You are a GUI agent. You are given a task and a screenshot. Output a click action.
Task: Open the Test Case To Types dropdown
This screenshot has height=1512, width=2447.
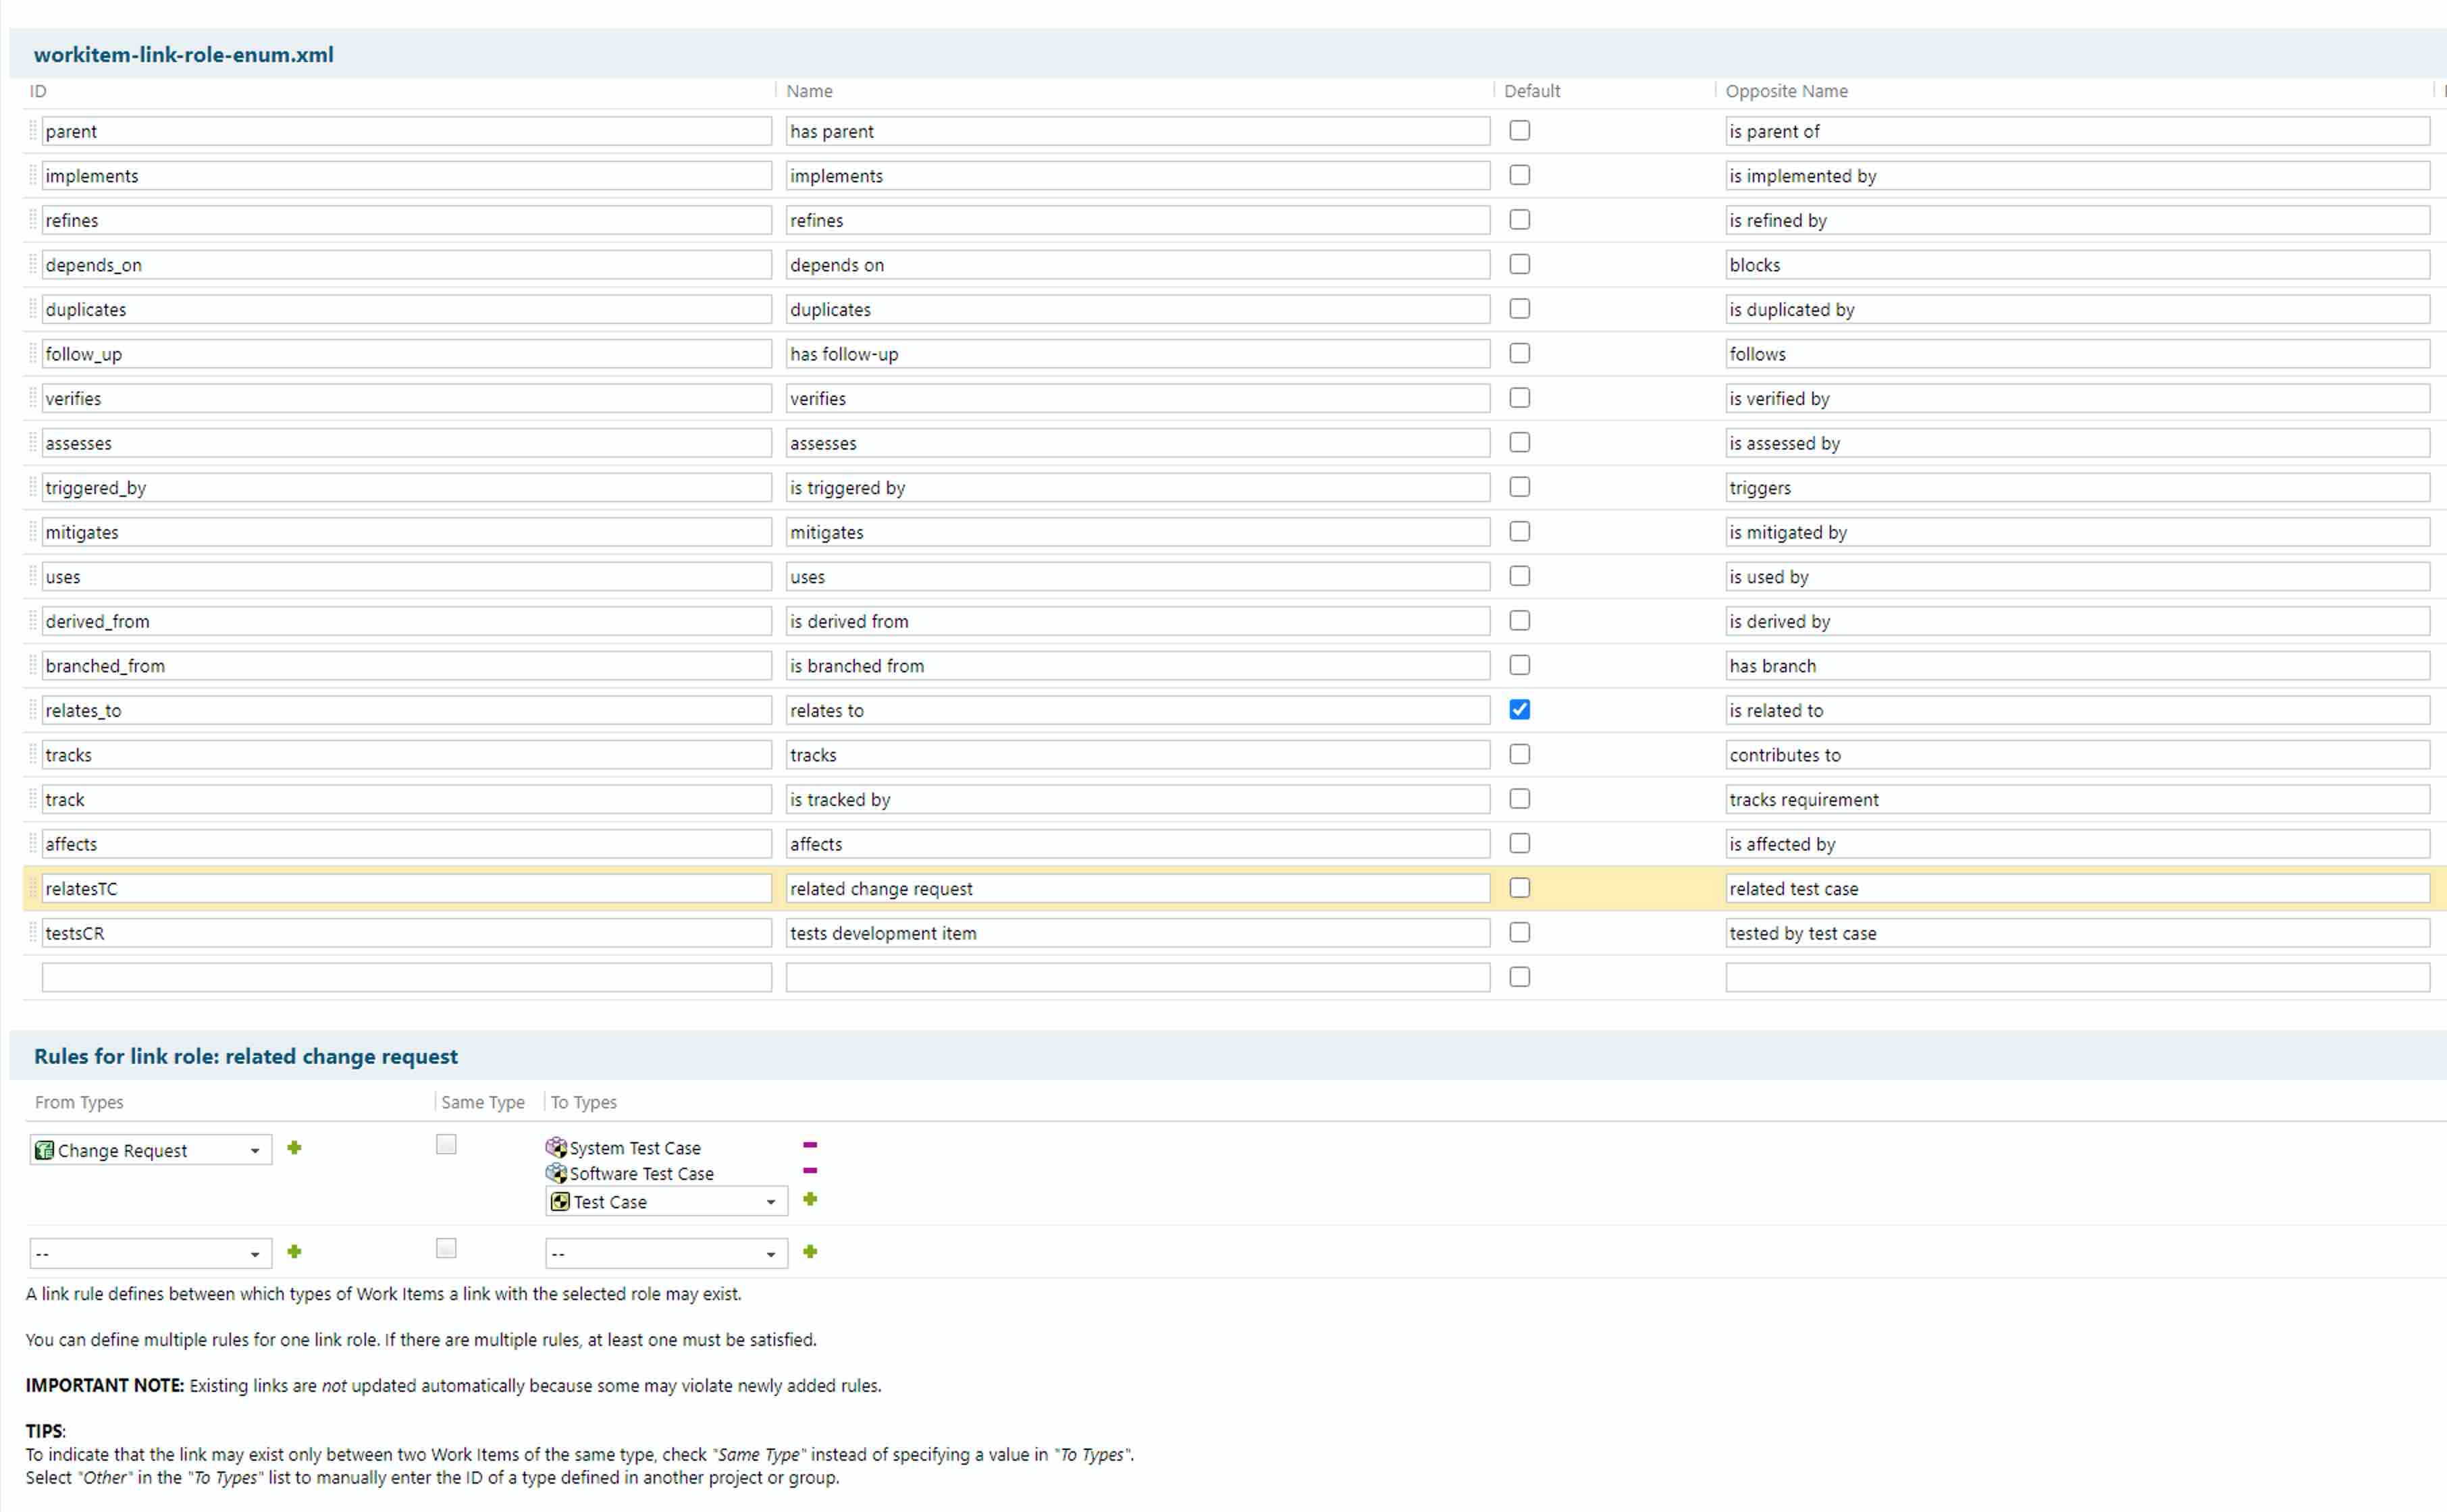666,1202
